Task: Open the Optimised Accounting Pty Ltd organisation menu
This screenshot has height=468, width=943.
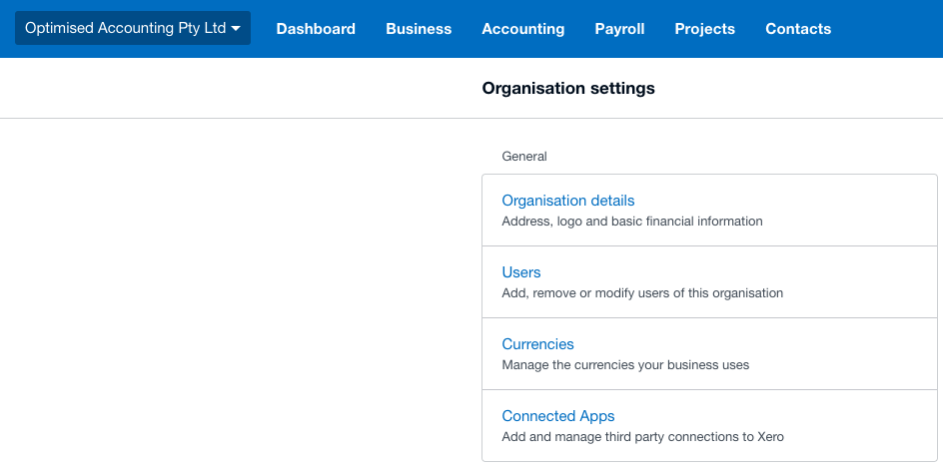Action: (132, 28)
